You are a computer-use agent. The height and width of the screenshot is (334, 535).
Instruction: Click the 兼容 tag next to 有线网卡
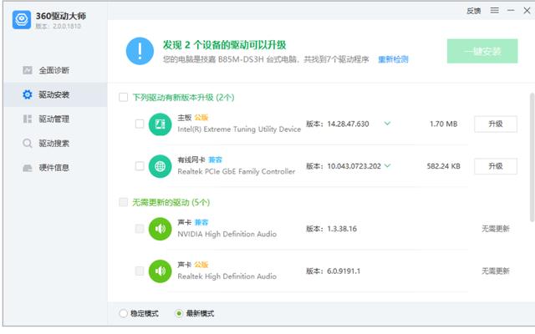click(x=216, y=159)
